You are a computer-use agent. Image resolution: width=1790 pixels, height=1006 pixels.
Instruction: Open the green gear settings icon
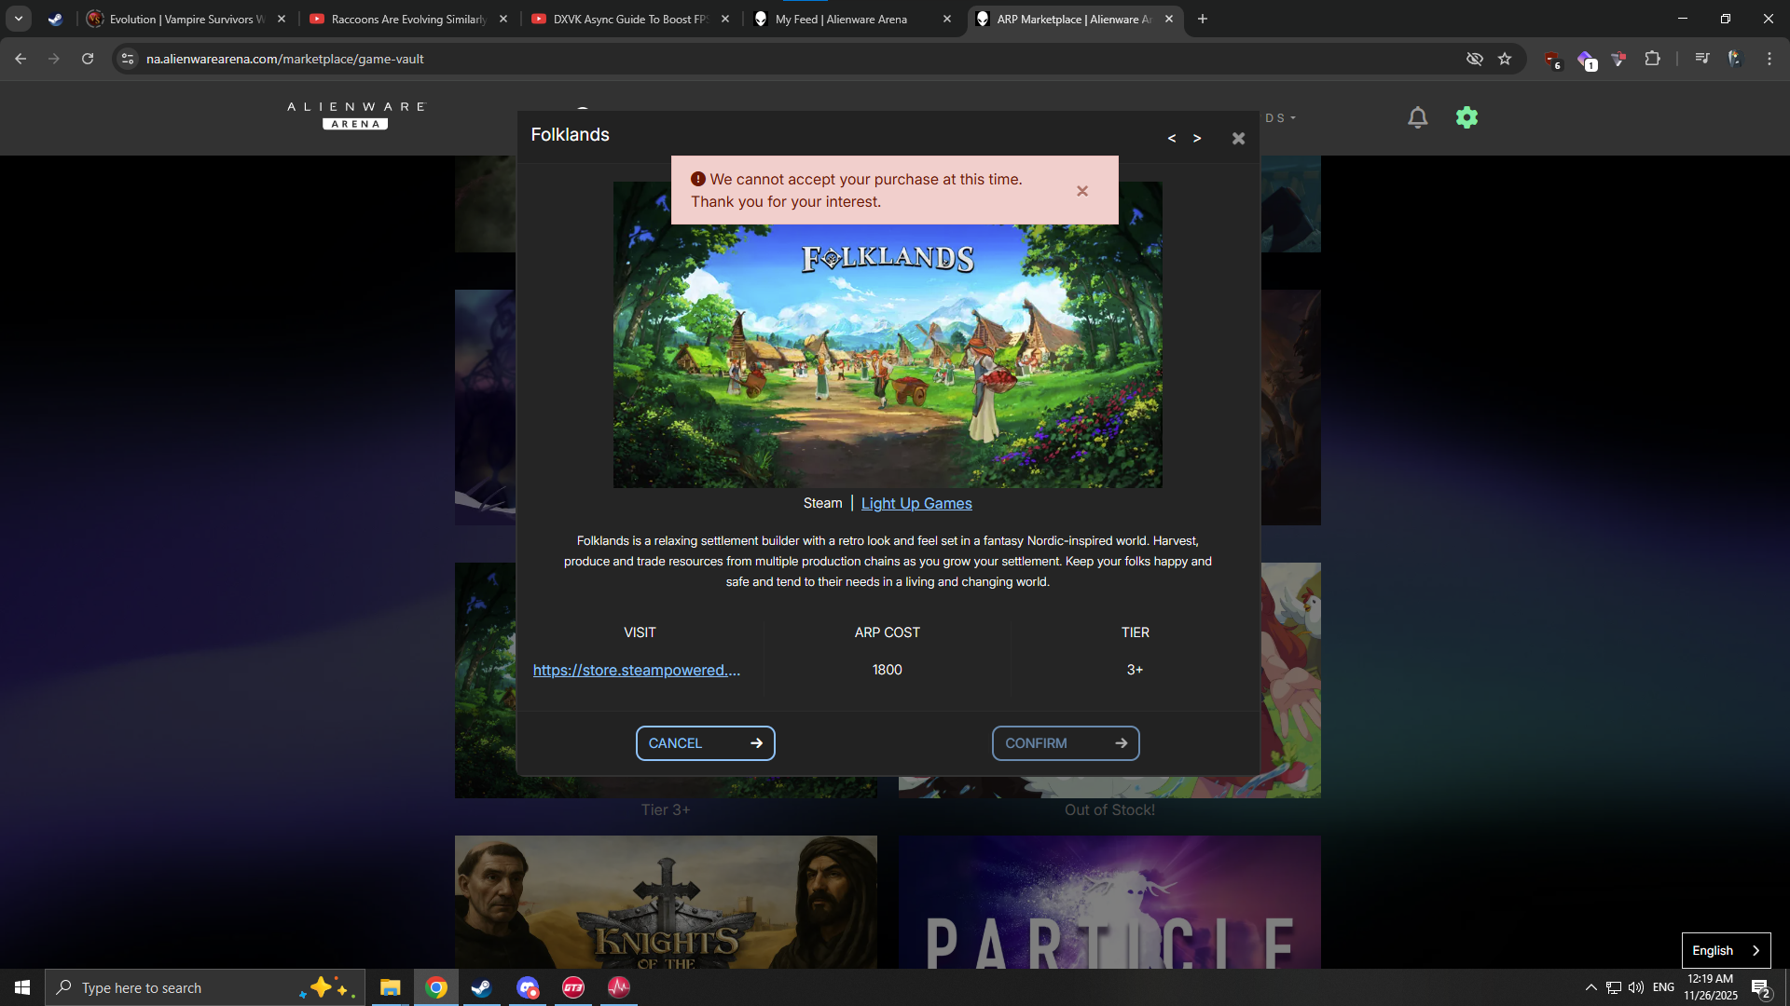click(x=1466, y=117)
